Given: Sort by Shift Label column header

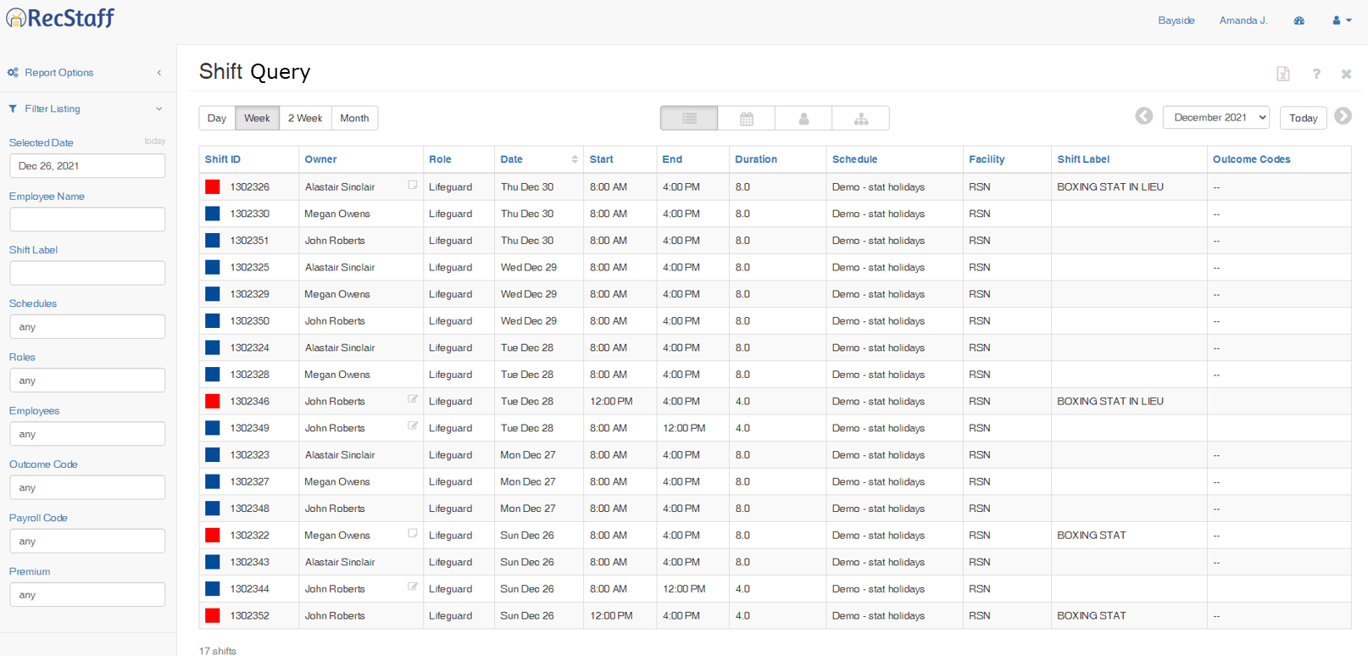Looking at the screenshot, I should point(1083,159).
